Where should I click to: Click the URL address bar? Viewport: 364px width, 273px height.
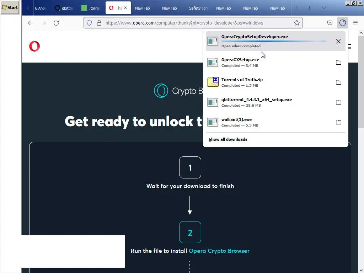click(193, 23)
